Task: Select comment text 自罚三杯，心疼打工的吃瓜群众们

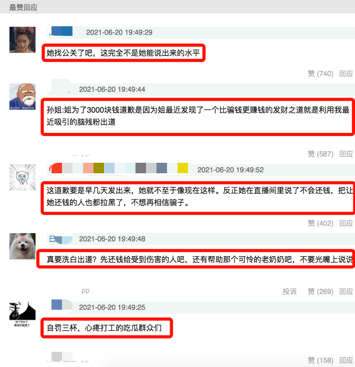Action: (x=104, y=328)
